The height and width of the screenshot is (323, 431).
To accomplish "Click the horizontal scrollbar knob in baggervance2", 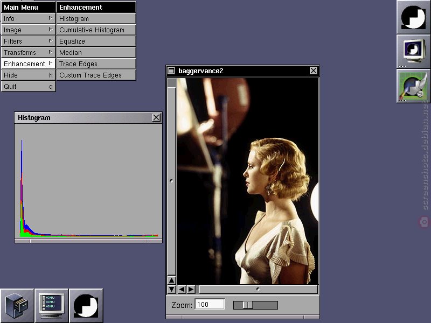I will coord(259,289).
